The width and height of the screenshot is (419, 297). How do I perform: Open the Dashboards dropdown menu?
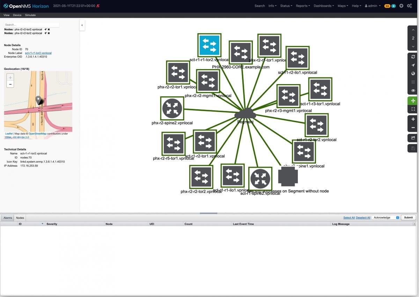pos(323,6)
